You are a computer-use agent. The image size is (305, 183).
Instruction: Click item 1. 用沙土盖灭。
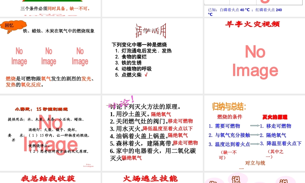point(130,114)
